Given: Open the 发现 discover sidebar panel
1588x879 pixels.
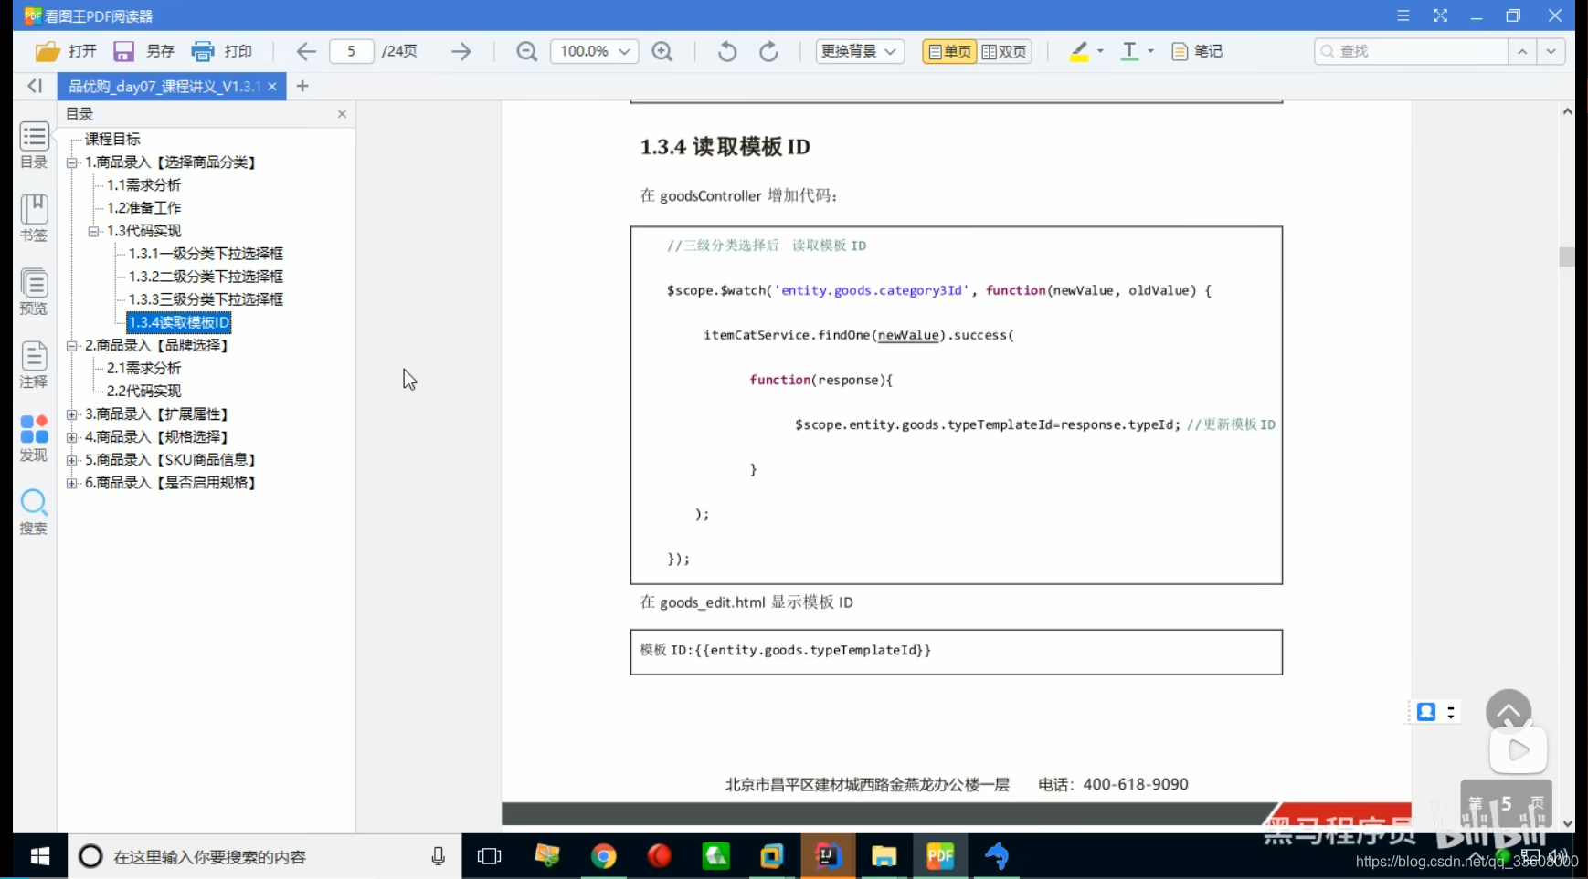Looking at the screenshot, I should pyautogui.click(x=34, y=438).
